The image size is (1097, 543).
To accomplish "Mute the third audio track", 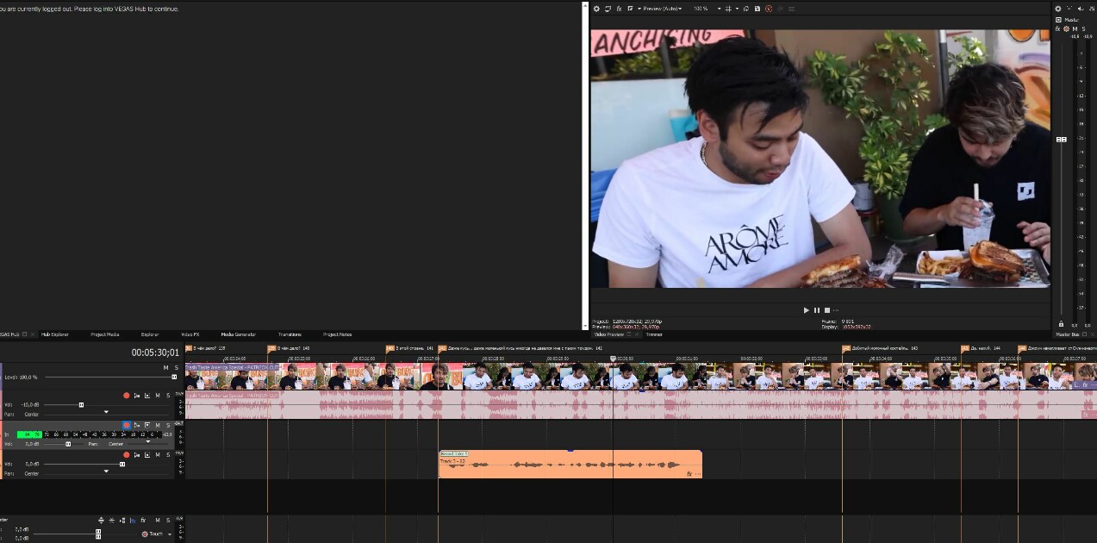I will pos(158,454).
